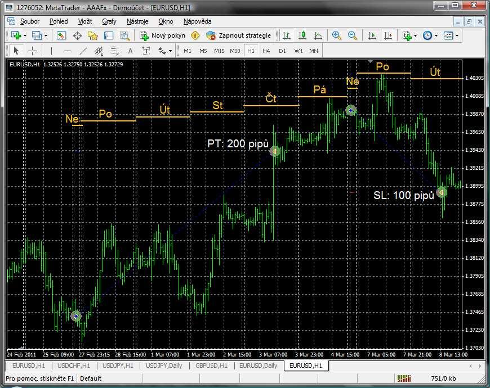Image resolution: width=490 pixels, height=388 pixels.
Task: Click Zapnout strategie button
Action: click(238, 35)
